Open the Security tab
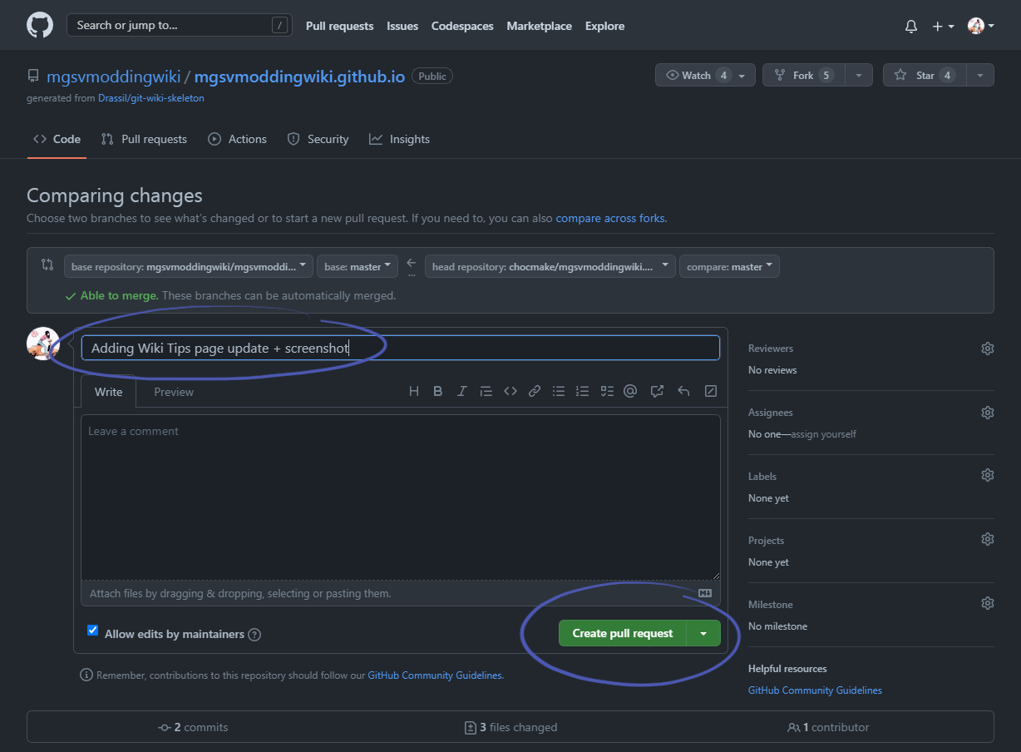 click(x=318, y=139)
